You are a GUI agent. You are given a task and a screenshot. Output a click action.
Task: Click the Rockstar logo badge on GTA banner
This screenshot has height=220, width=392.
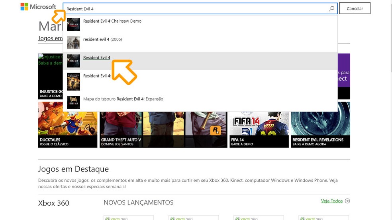pyautogui.click(x=215, y=130)
